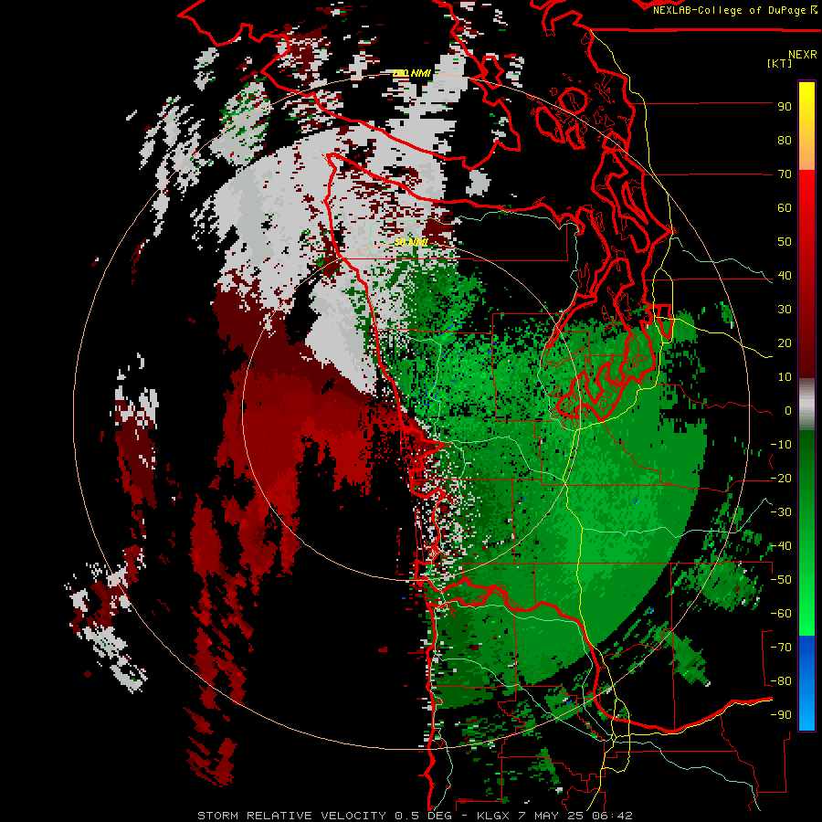
Task: Click the Storm Relative Velocity caption text
Action: [415, 816]
